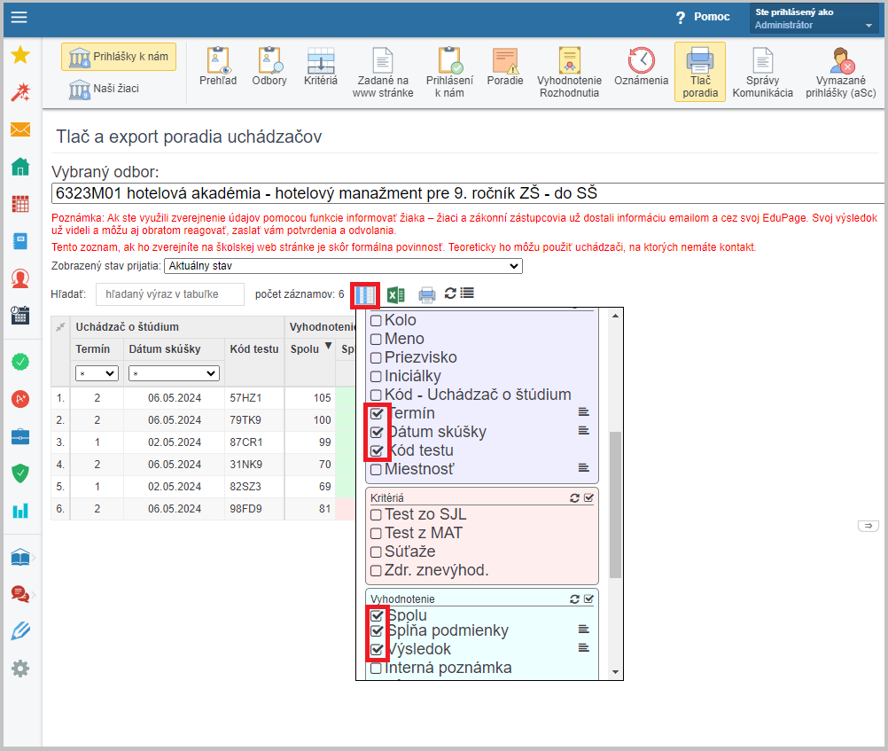
Task: Click the sort arrow on Spolu column
Action: (x=328, y=347)
